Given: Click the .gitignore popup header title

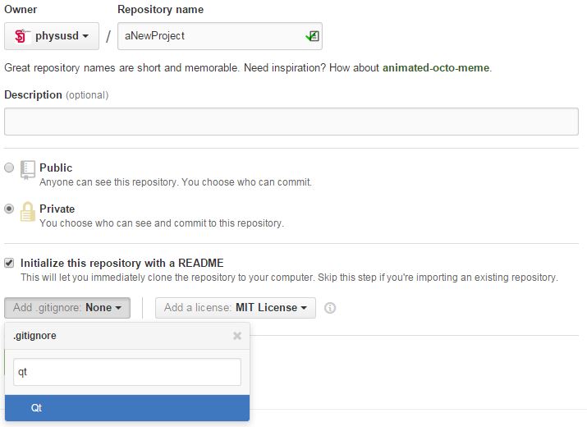Looking at the screenshot, I should 34,336.
